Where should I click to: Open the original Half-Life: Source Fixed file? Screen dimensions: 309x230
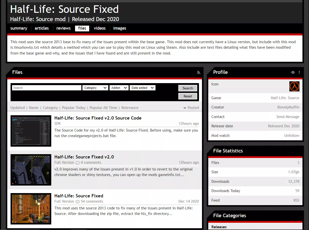(x=79, y=196)
